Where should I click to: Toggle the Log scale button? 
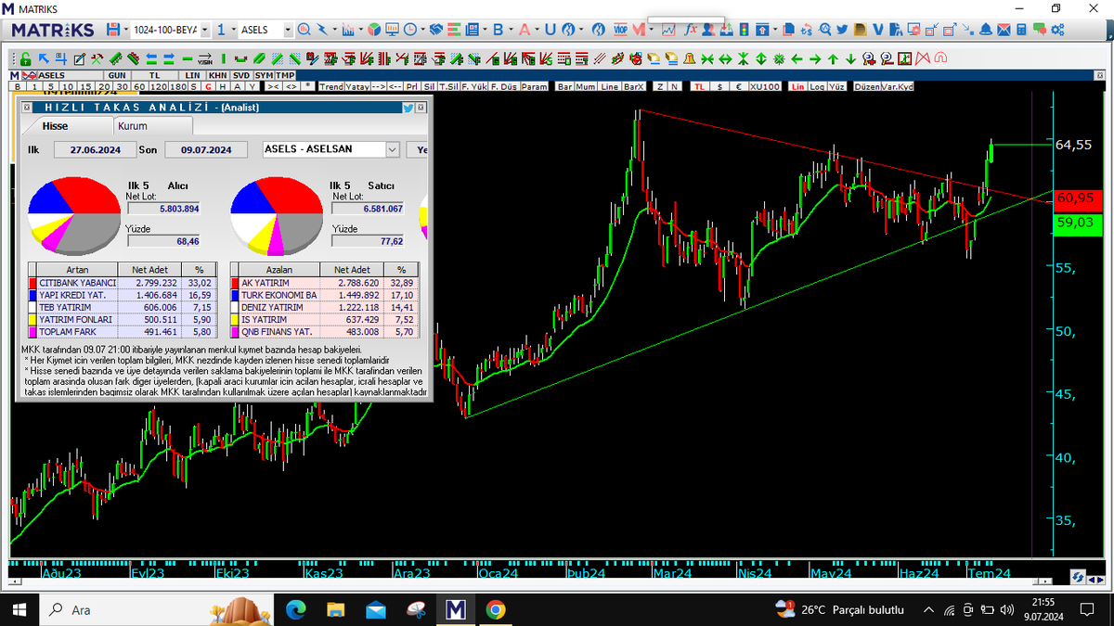(x=818, y=86)
